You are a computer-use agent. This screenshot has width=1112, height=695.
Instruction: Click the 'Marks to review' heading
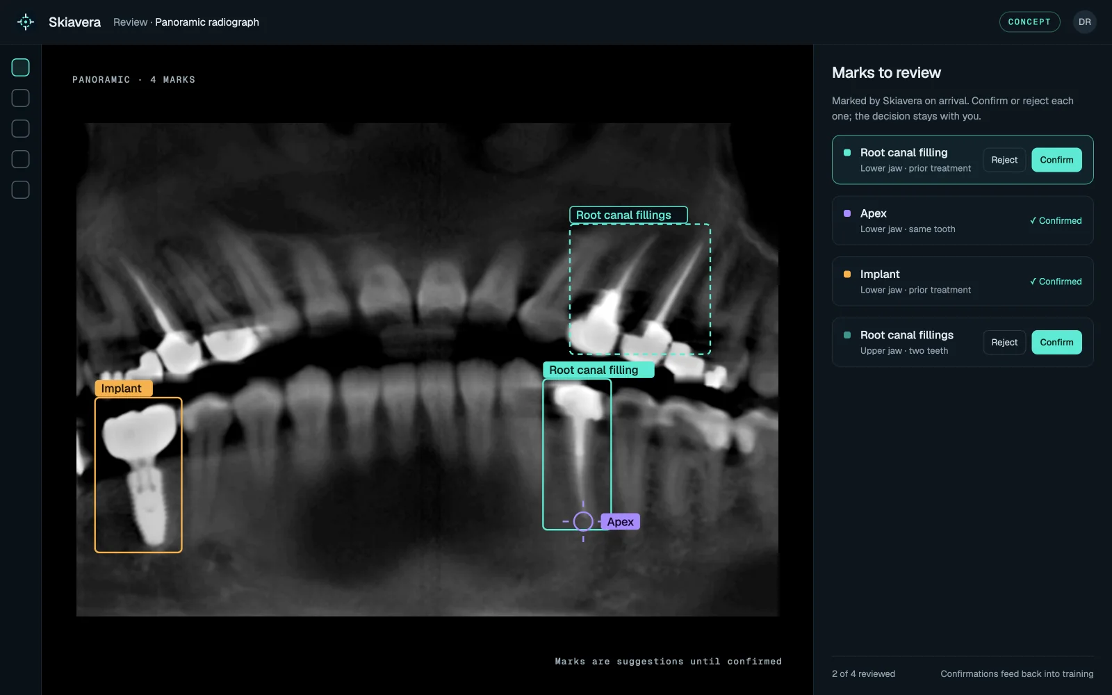pyautogui.click(x=886, y=73)
